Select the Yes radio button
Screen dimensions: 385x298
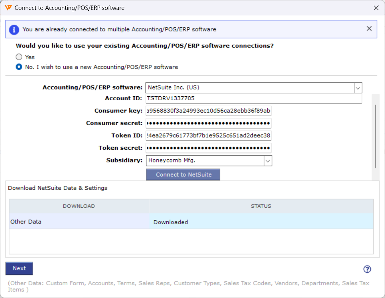click(x=19, y=57)
